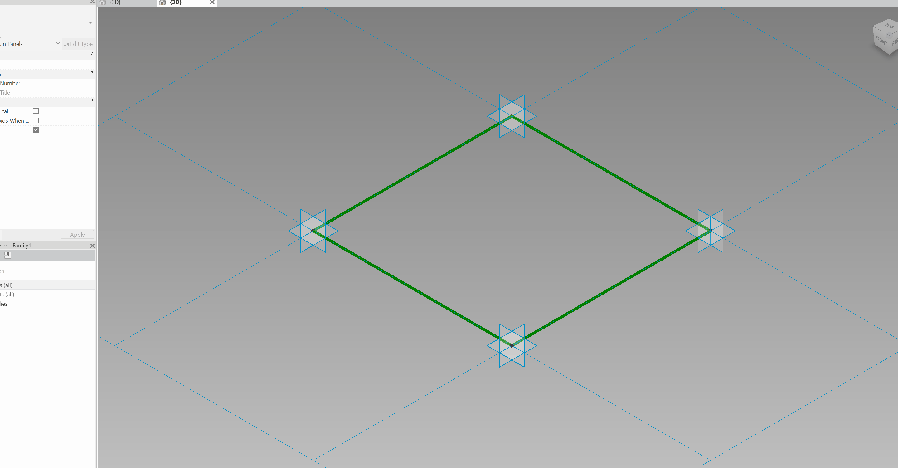Check the 'Cut with Voids When...' checkbox
The image size is (898, 468).
[x=36, y=120]
